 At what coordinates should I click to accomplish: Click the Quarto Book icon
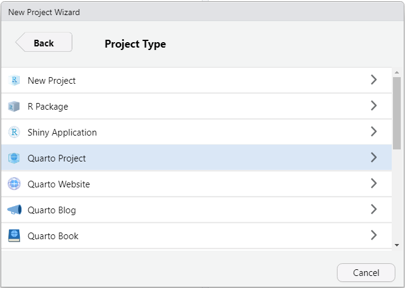(14, 236)
